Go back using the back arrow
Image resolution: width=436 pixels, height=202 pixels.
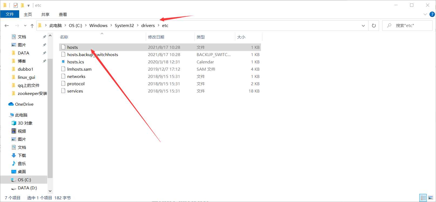coord(7,26)
